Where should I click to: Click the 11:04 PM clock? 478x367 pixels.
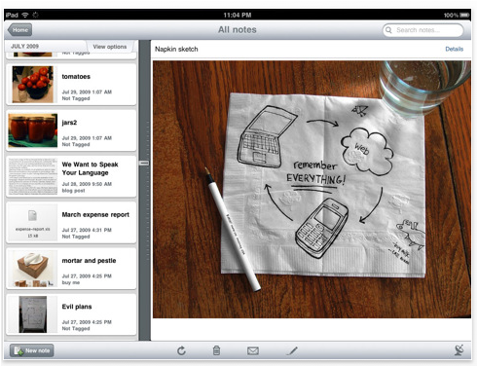click(x=238, y=15)
